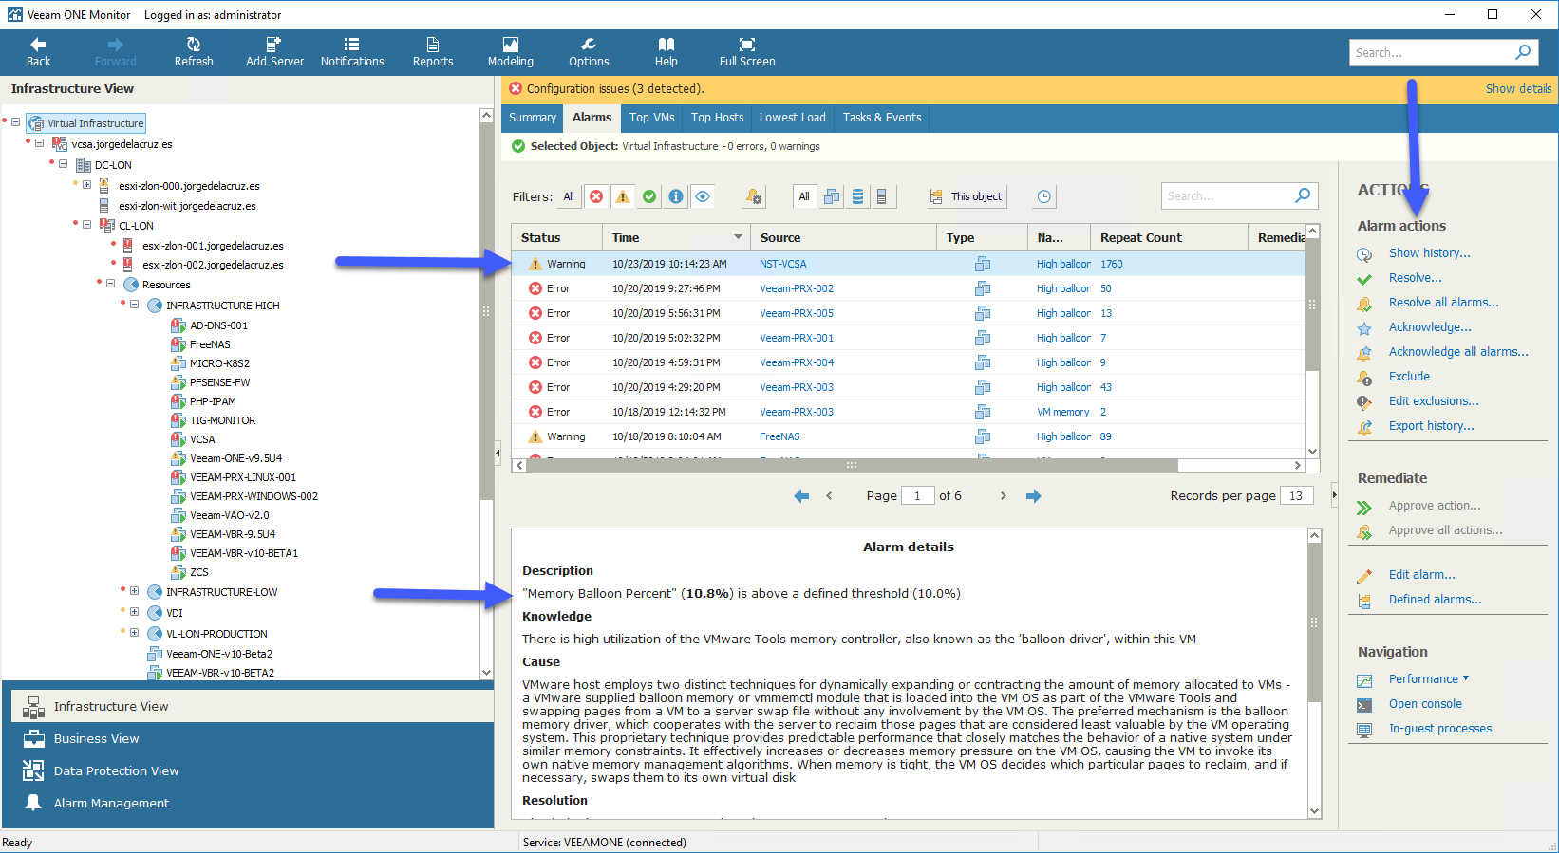The image size is (1559, 853).
Task: Click the Page number input field
Action: (x=917, y=496)
